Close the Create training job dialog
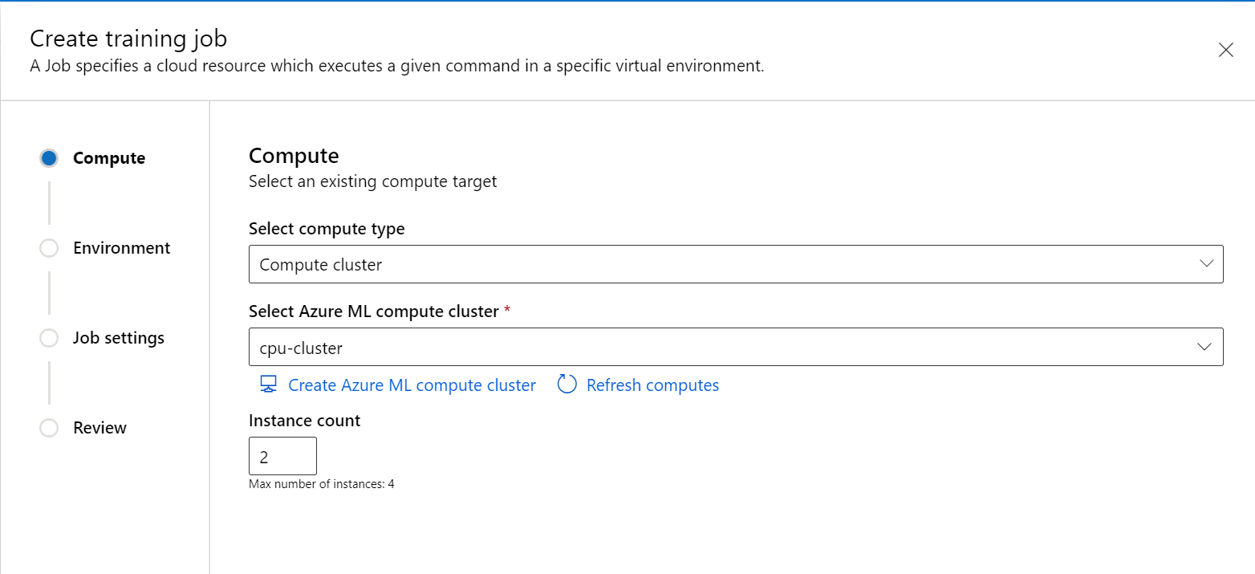 [1226, 50]
